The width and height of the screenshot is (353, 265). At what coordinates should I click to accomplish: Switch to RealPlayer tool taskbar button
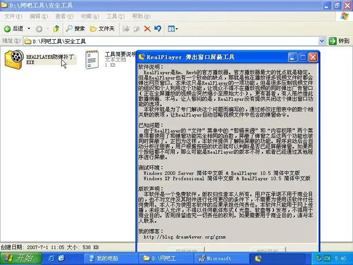point(278,258)
